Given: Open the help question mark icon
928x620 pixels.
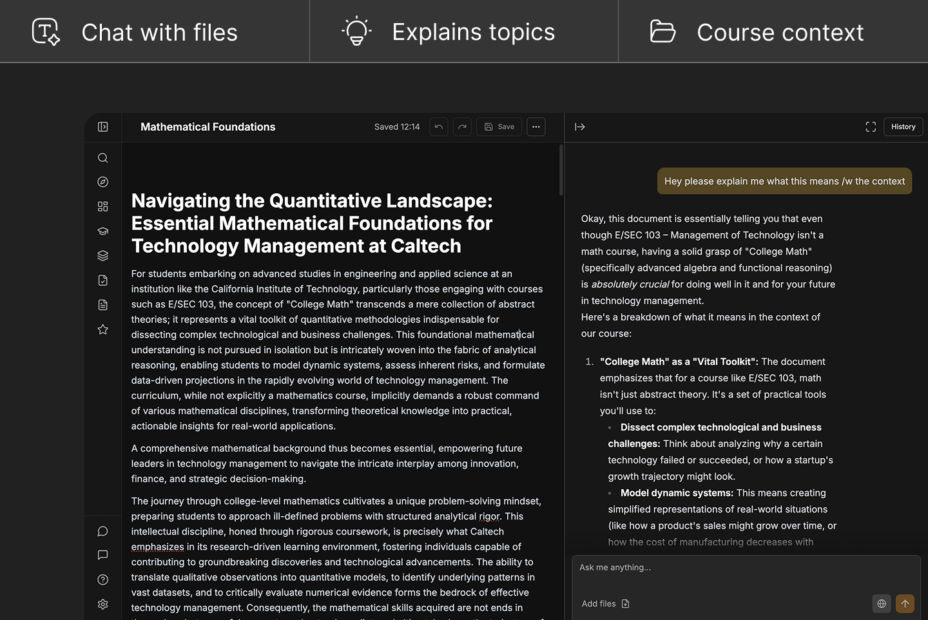Looking at the screenshot, I should [103, 579].
